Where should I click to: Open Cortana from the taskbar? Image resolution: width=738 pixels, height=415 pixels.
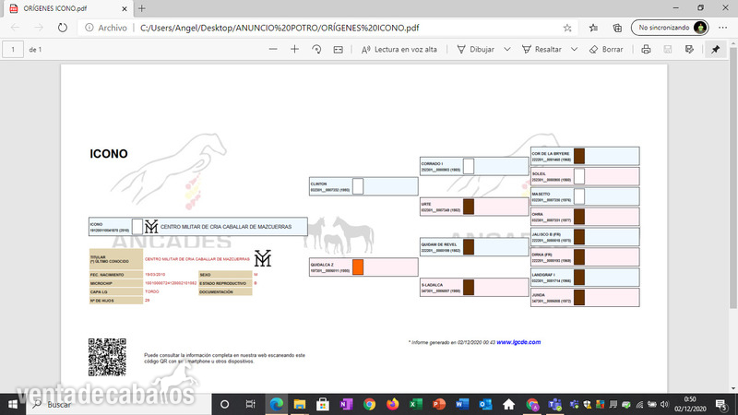(x=224, y=404)
